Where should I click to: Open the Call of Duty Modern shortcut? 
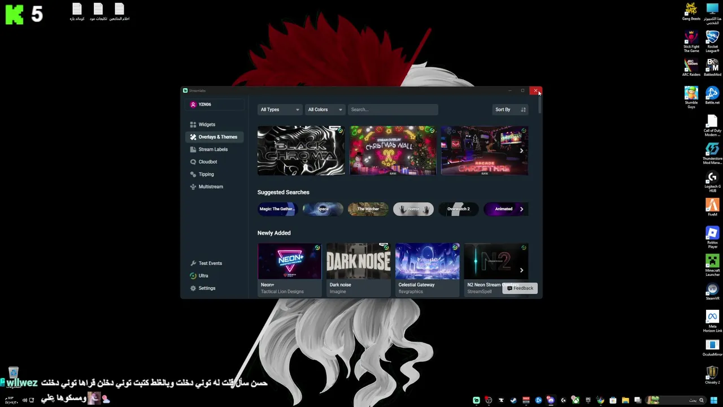click(712, 125)
